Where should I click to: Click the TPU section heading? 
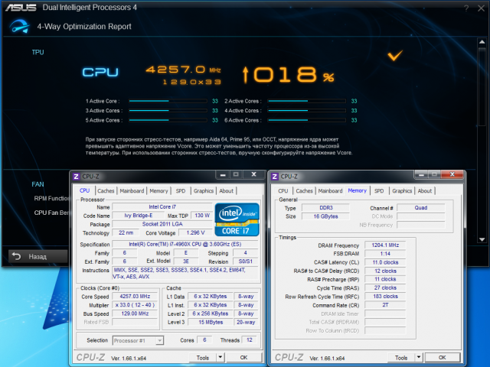[38, 52]
